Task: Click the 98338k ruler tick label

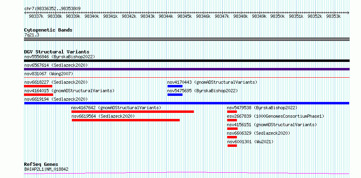Action: tap(55, 16)
